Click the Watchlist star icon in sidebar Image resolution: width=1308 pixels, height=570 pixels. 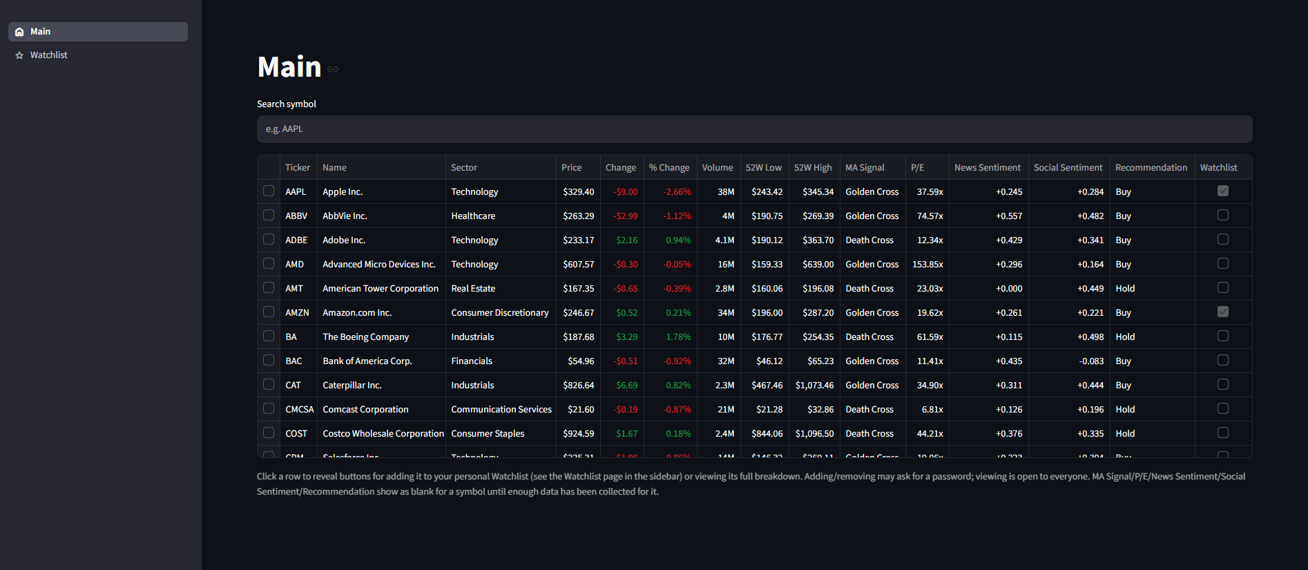19,55
